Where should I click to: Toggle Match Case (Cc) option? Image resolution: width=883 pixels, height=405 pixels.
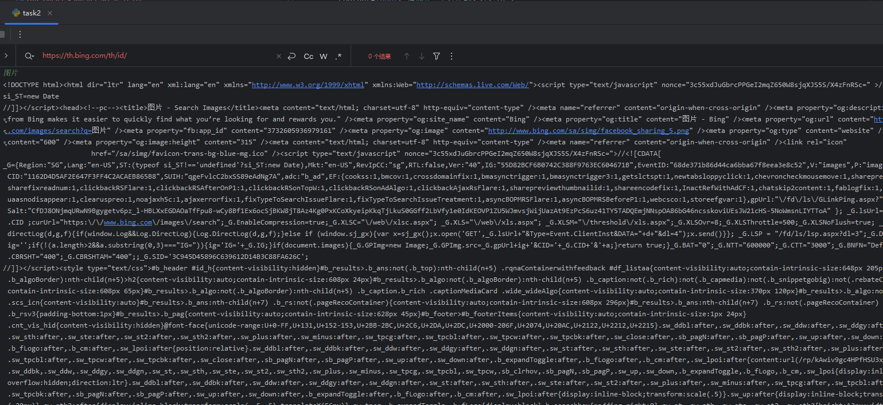(x=308, y=56)
